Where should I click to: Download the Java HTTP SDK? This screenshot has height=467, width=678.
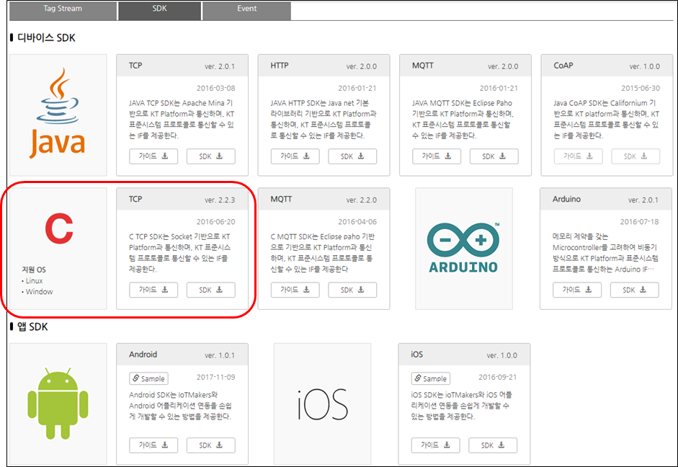point(352,156)
